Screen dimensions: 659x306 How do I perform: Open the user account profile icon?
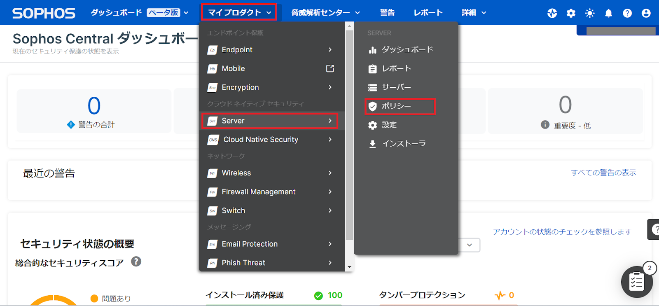pos(646,13)
